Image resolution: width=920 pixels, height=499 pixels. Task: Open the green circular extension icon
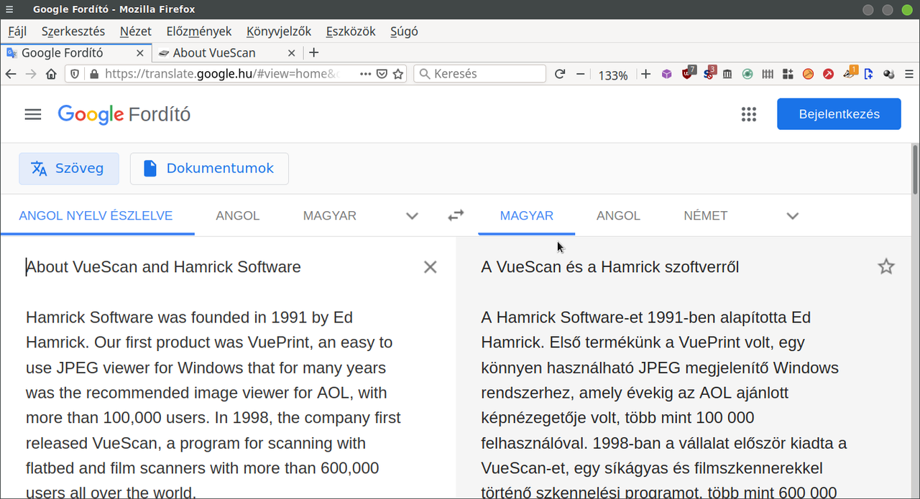(747, 74)
